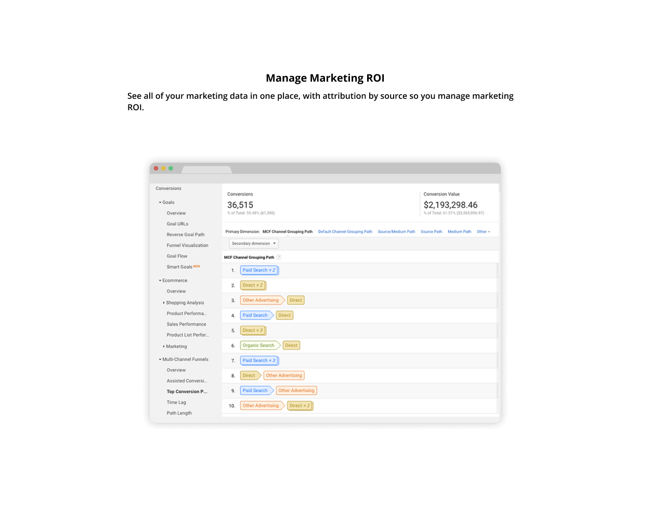Click the green maximize dot
This screenshot has height=520, width=650.
pyautogui.click(x=171, y=168)
